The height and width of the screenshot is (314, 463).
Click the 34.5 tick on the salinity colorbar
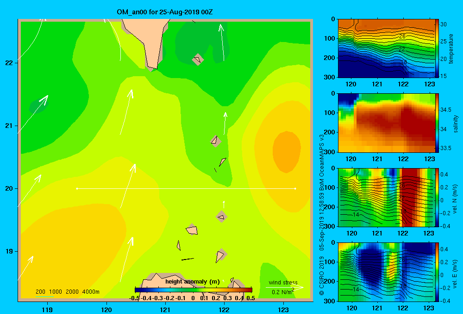pyautogui.click(x=445, y=110)
